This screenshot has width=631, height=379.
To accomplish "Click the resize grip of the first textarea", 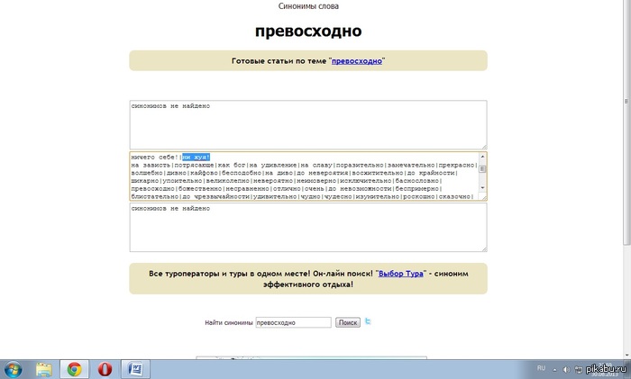I will 484,147.
